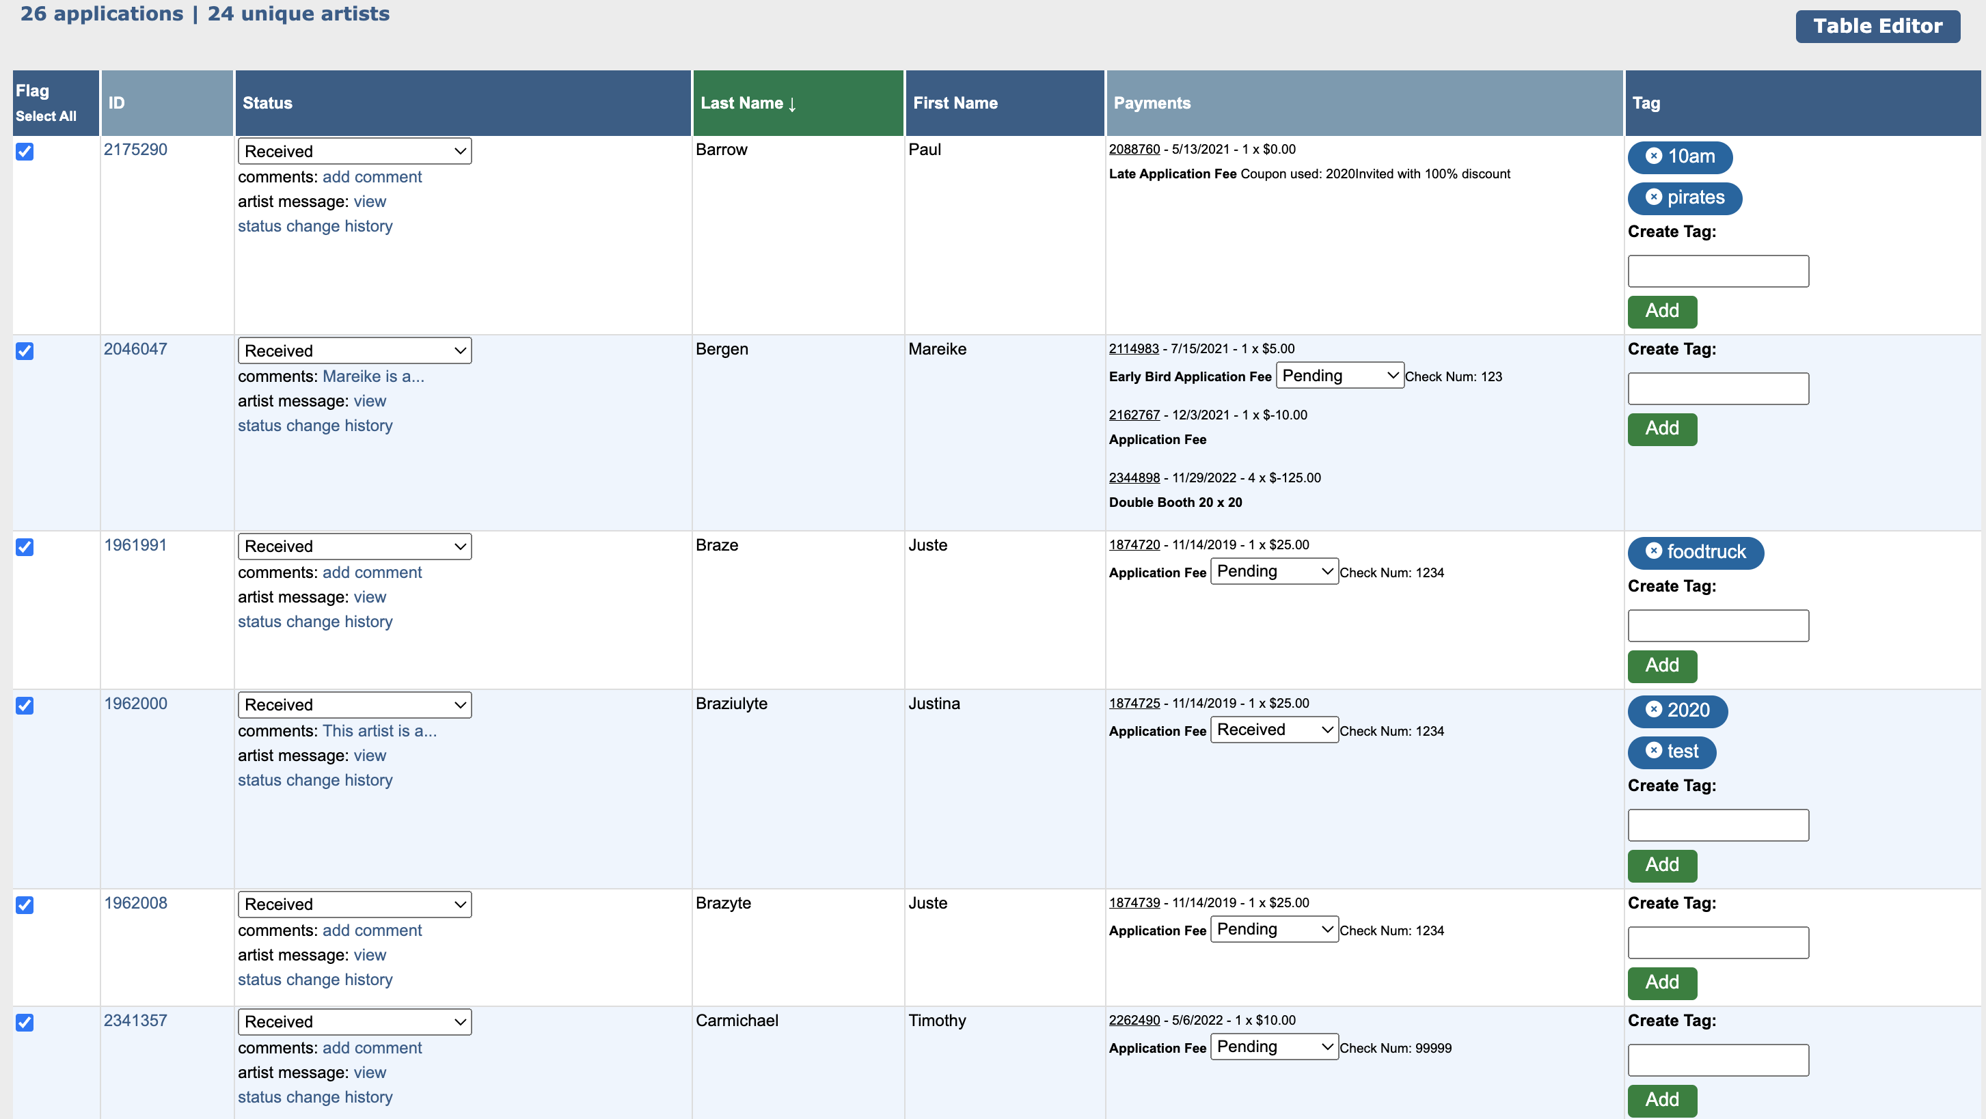The image size is (1986, 1119).
Task: Uncheck flag for Timothy Carmichael's row
Action: [x=25, y=1023]
